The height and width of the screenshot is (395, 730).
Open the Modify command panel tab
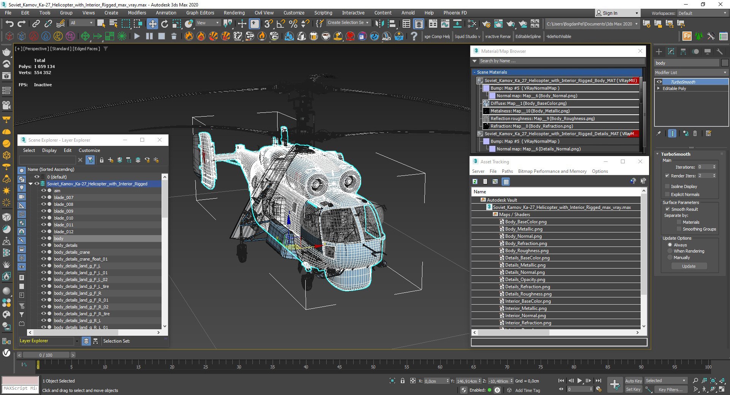[671, 52]
